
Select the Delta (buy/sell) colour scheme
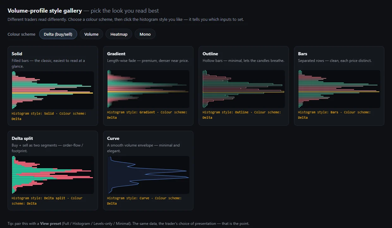point(58,34)
